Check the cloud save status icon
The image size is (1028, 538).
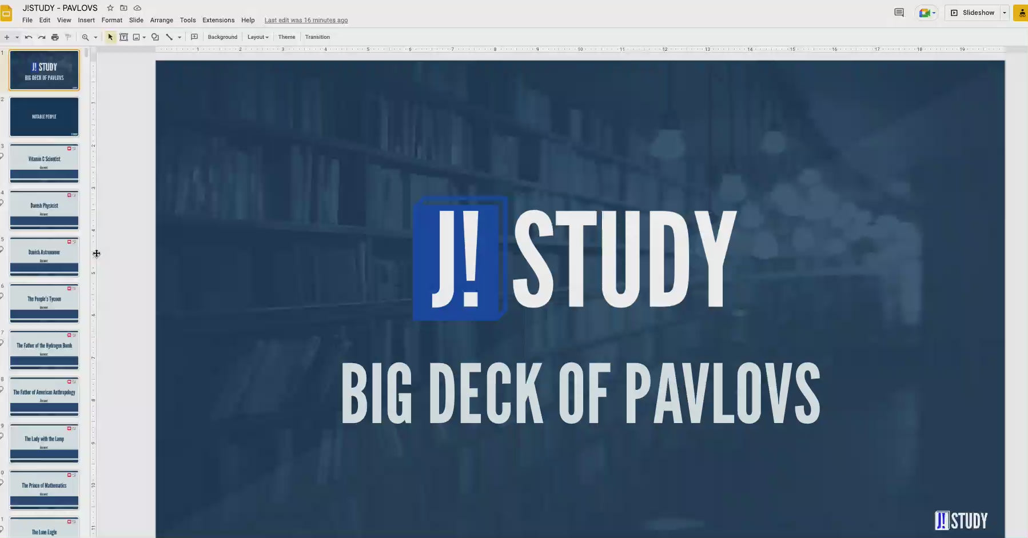click(x=137, y=8)
